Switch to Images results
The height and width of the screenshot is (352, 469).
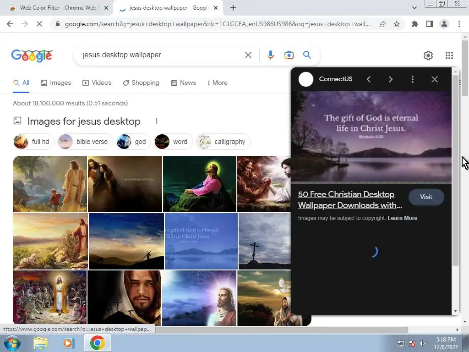[56, 82]
